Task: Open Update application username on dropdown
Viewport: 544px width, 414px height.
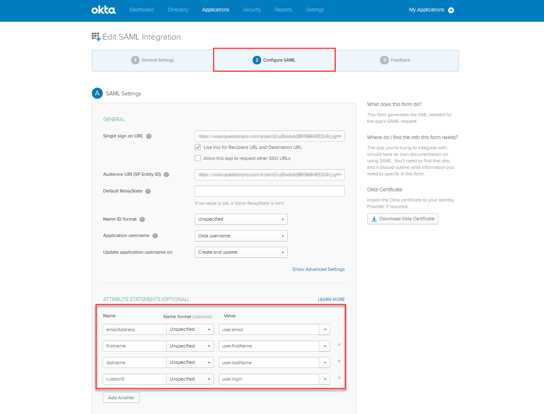Action: pyautogui.click(x=241, y=252)
